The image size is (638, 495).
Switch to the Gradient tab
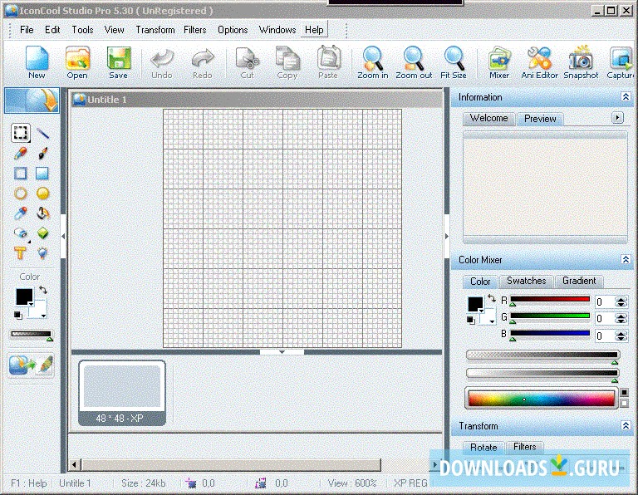[x=579, y=281]
